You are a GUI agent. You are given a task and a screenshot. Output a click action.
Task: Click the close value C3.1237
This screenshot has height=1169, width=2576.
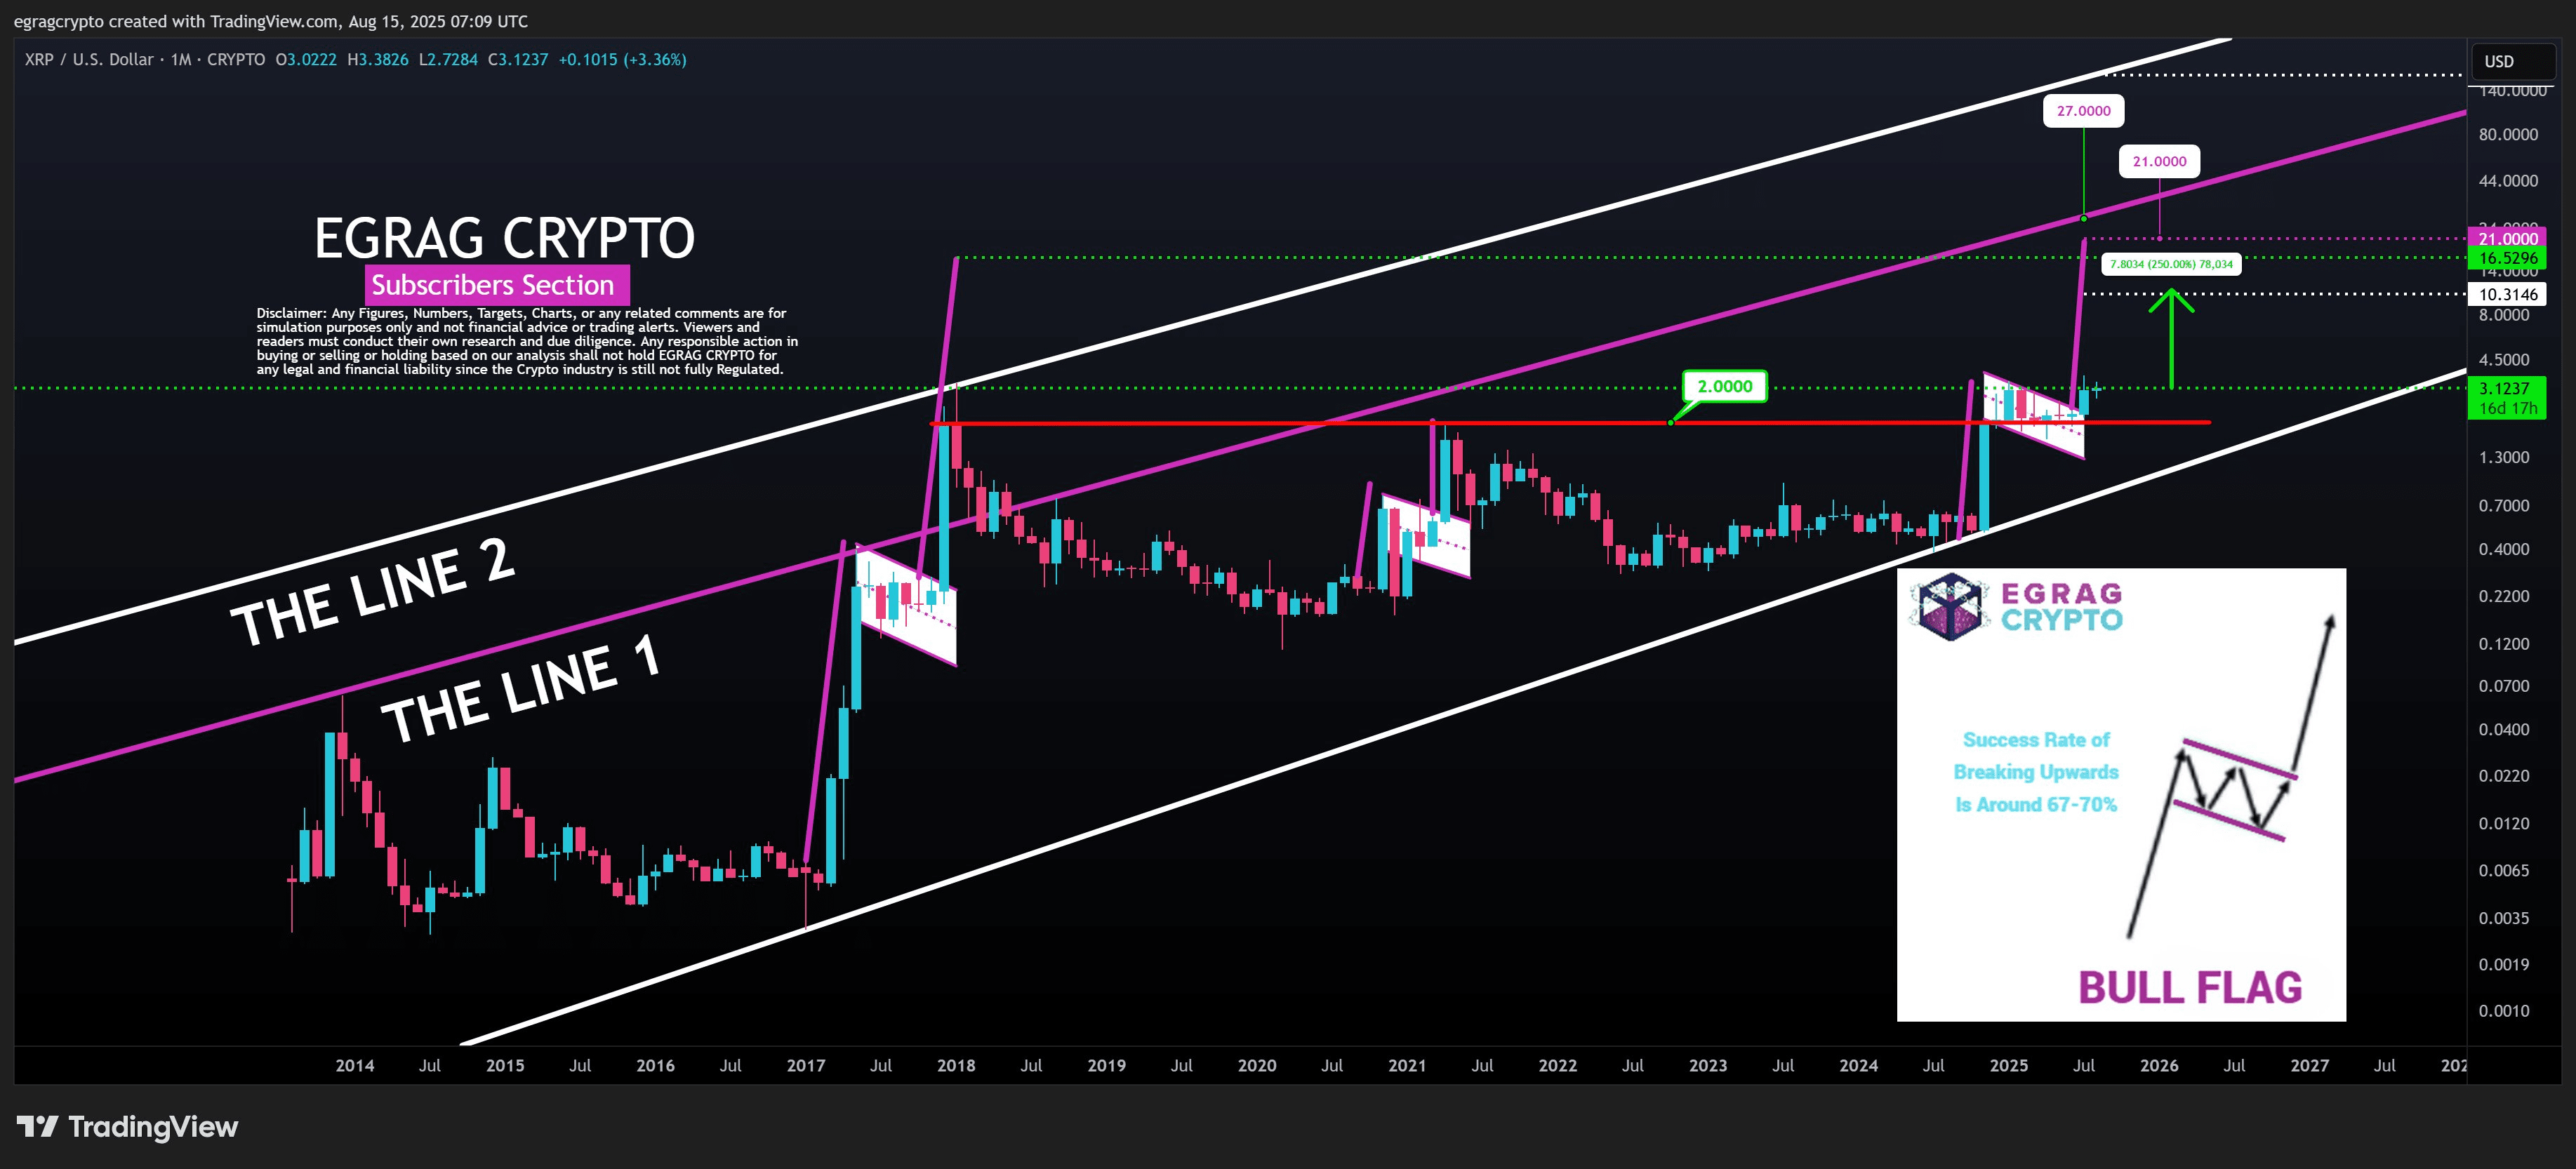(518, 60)
